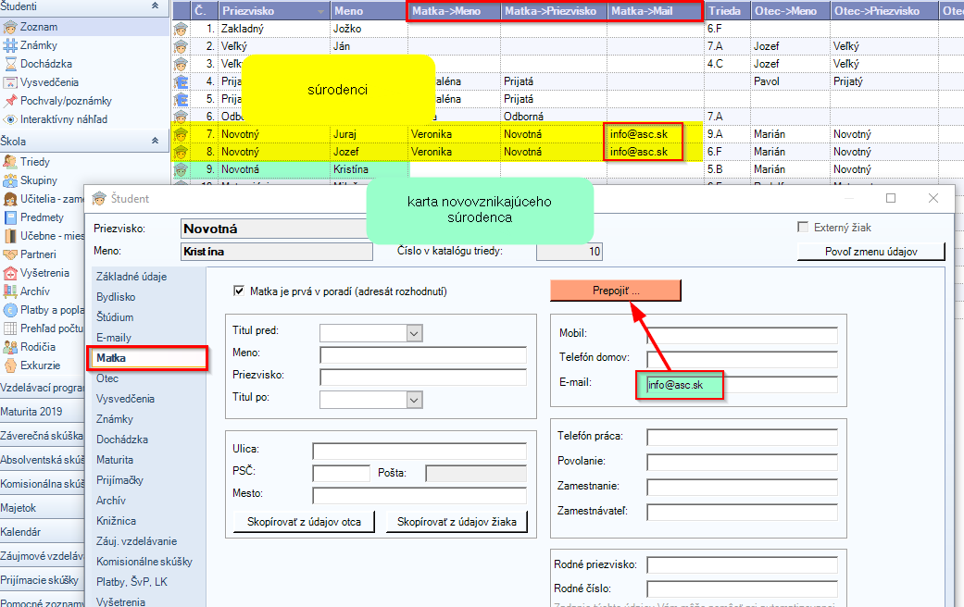
Task: Toggle Matka je prvá v poradí checkbox
Action: click(239, 291)
